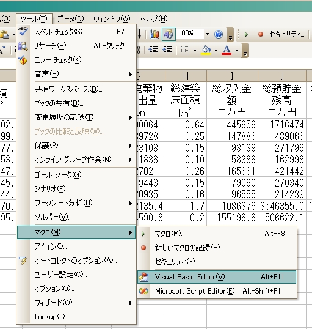Viewport: 312px width, 329px height.
Task: Expand オンライン グループ作業(N) submenu
Action: [76, 160]
